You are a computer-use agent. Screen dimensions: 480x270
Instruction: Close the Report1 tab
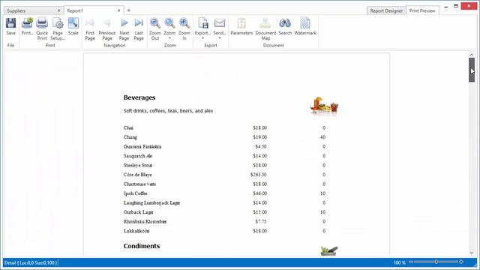pyautogui.click(x=118, y=10)
